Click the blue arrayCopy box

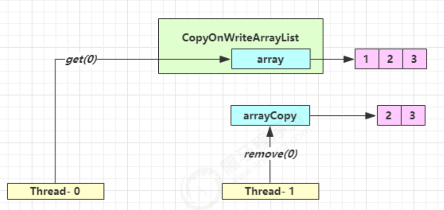(x=270, y=115)
